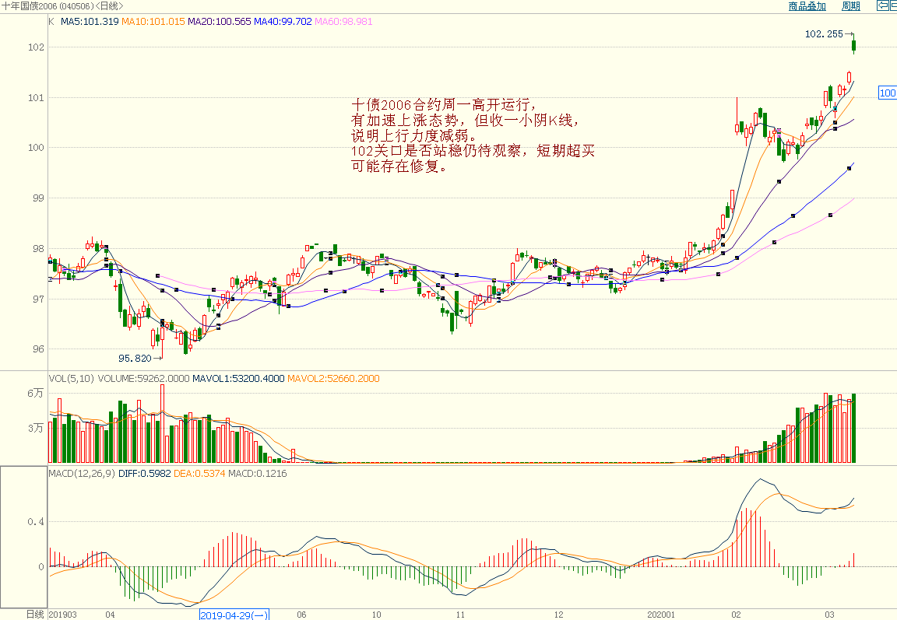Select the K indicator label

click(51, 22)
